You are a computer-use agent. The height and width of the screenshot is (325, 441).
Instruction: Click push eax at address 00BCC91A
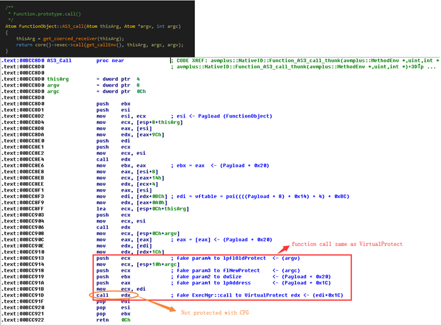click(x=113, y=283)
